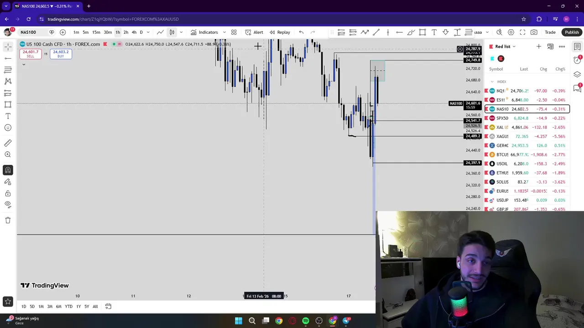584x328 pixels.
Task: Select brush tool in floating drawing toolbar
Action: pyautogui.click(x=411, y=32)
